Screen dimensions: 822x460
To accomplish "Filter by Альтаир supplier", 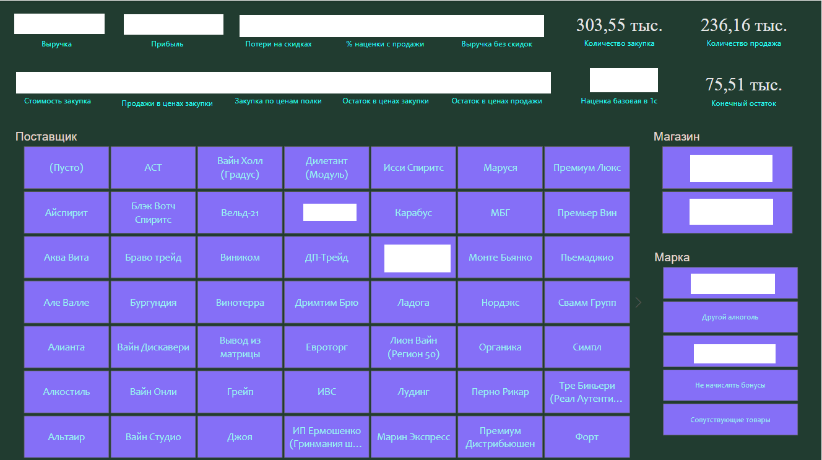I will pos(66,437).
